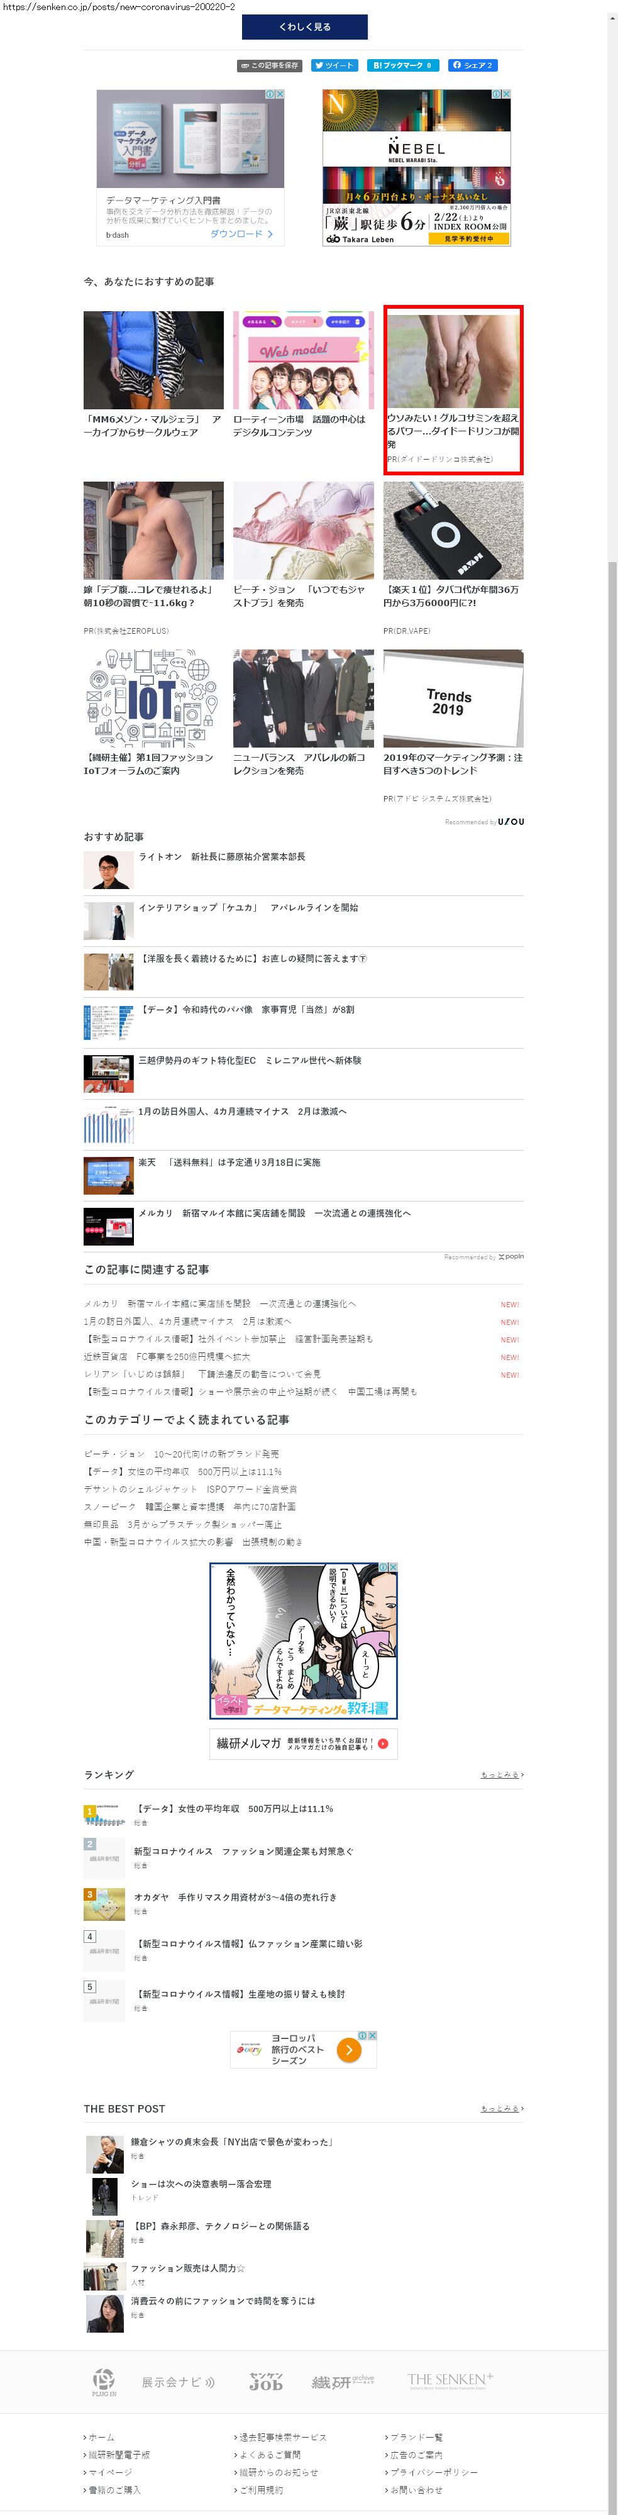Click the orange arrow icon in the ヨーロッパ旅行 ad
Image resolution: width=618 pixels, height=2515 pixels.
coord(348,2050)
